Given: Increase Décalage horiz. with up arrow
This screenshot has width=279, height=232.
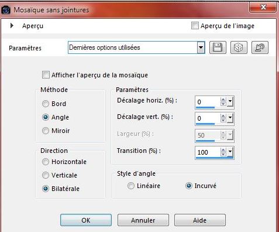Looking at the screenshot, I should click(x=223, y=100).
